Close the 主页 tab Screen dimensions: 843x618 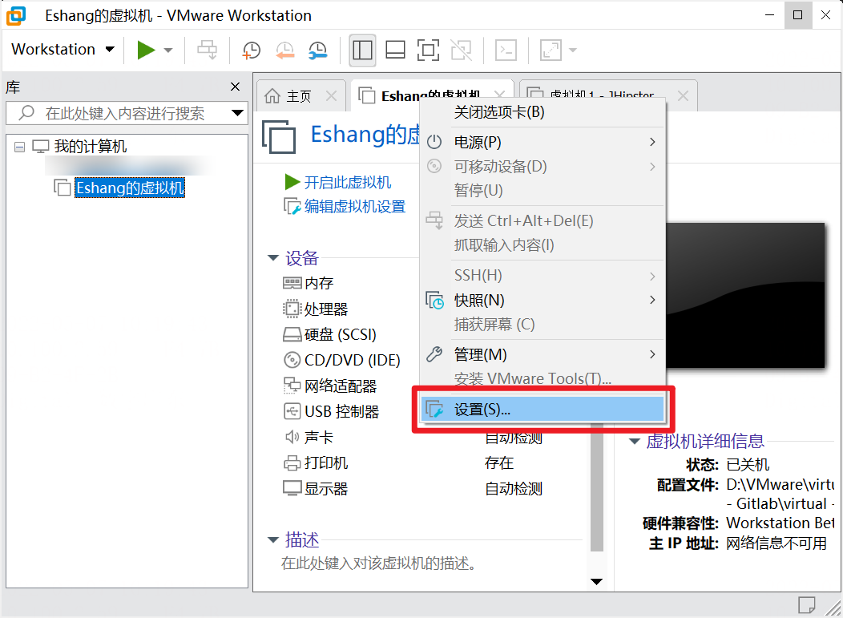pos(331,96)
